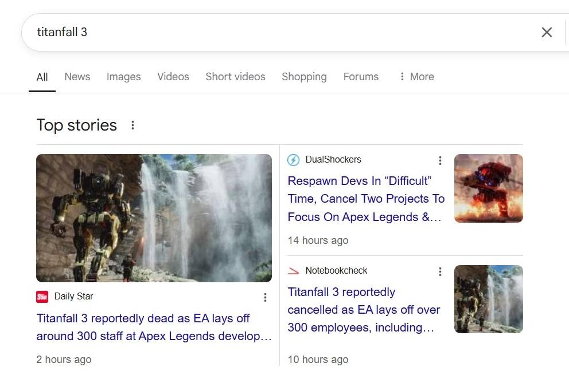This screenshot has width=569, height=375.
Task: Click the Notebookcheck red logo icon
Action: (x=293, y=271)
